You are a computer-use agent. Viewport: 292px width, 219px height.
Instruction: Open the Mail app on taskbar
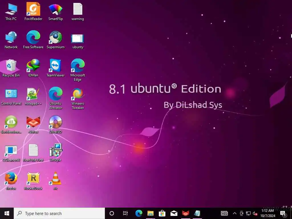click(x=174, y=213)
